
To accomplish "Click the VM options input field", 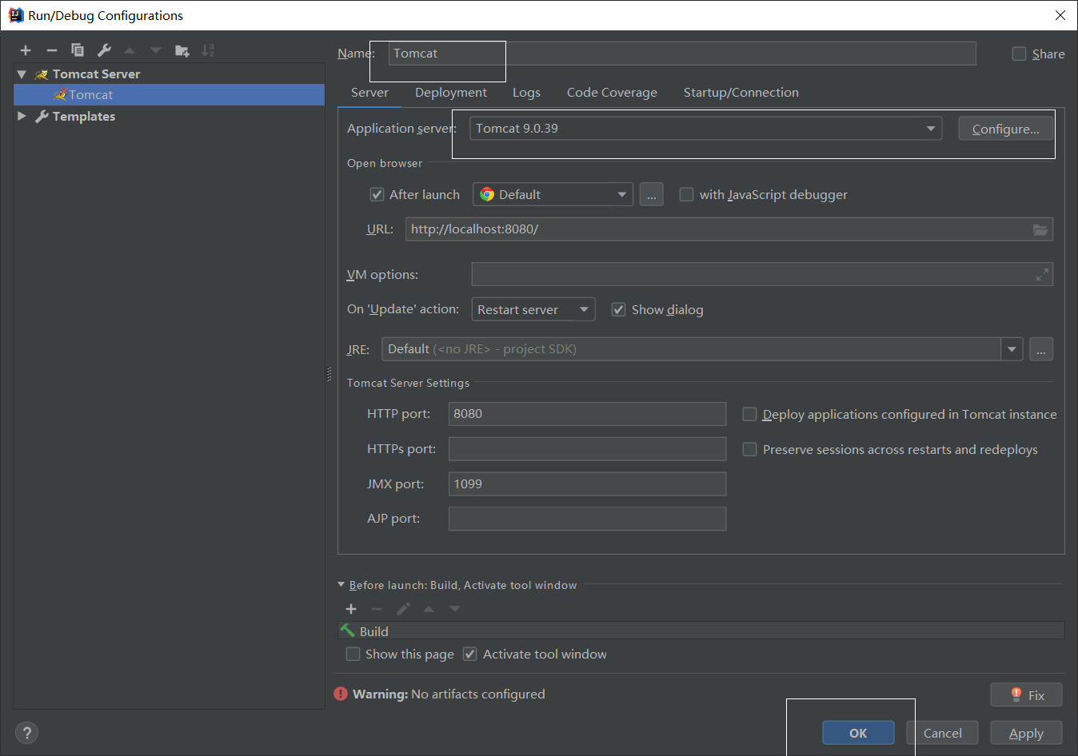I will 762,274.
